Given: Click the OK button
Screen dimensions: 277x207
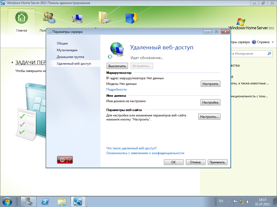Looking at the screenshot, I should 174,162.
